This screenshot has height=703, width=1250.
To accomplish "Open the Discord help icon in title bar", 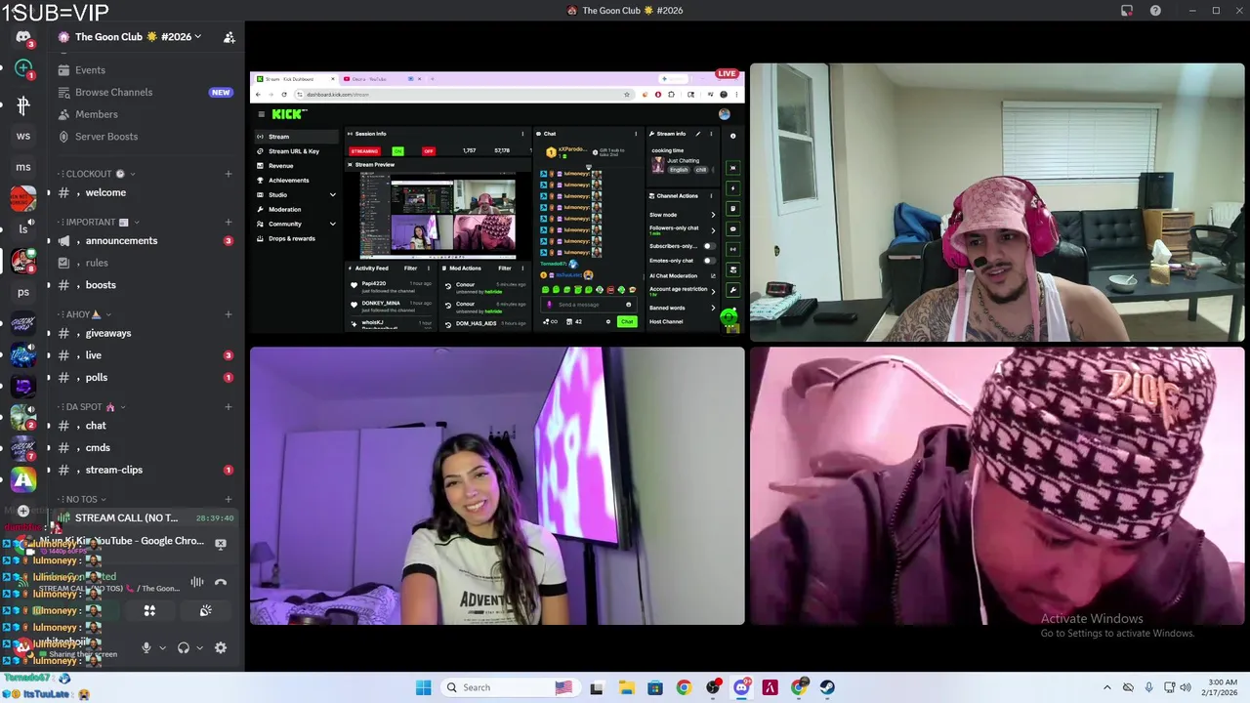I will [x=1155, y=11].
